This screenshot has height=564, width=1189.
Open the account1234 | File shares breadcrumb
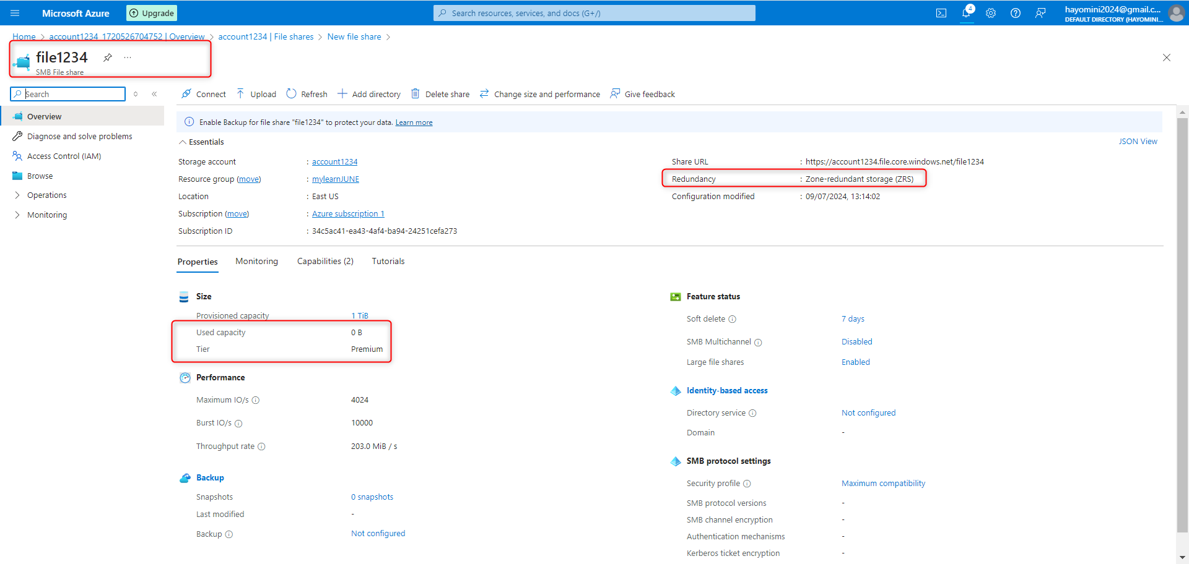click(266, 36)
